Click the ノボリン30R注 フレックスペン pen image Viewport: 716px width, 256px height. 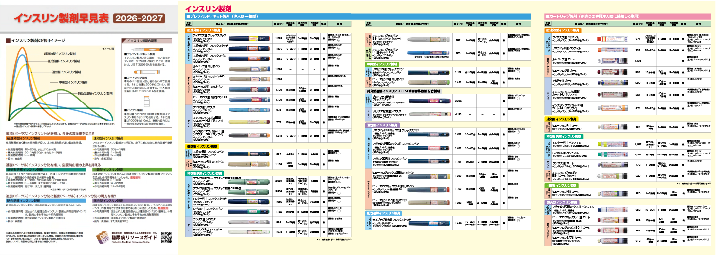click(x=428, y=162)
